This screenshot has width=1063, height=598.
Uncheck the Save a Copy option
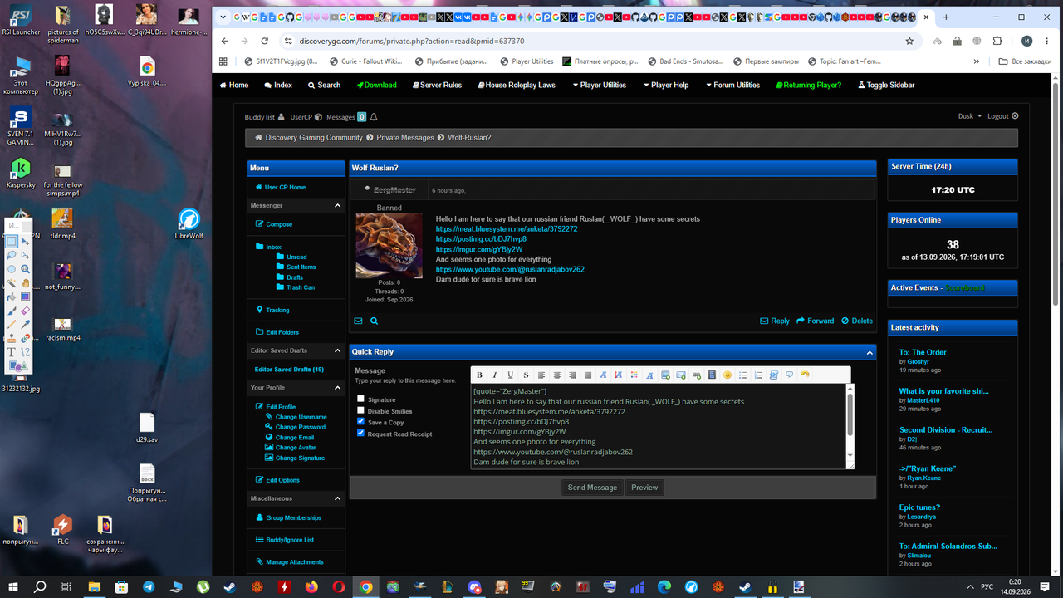(360, 422)
